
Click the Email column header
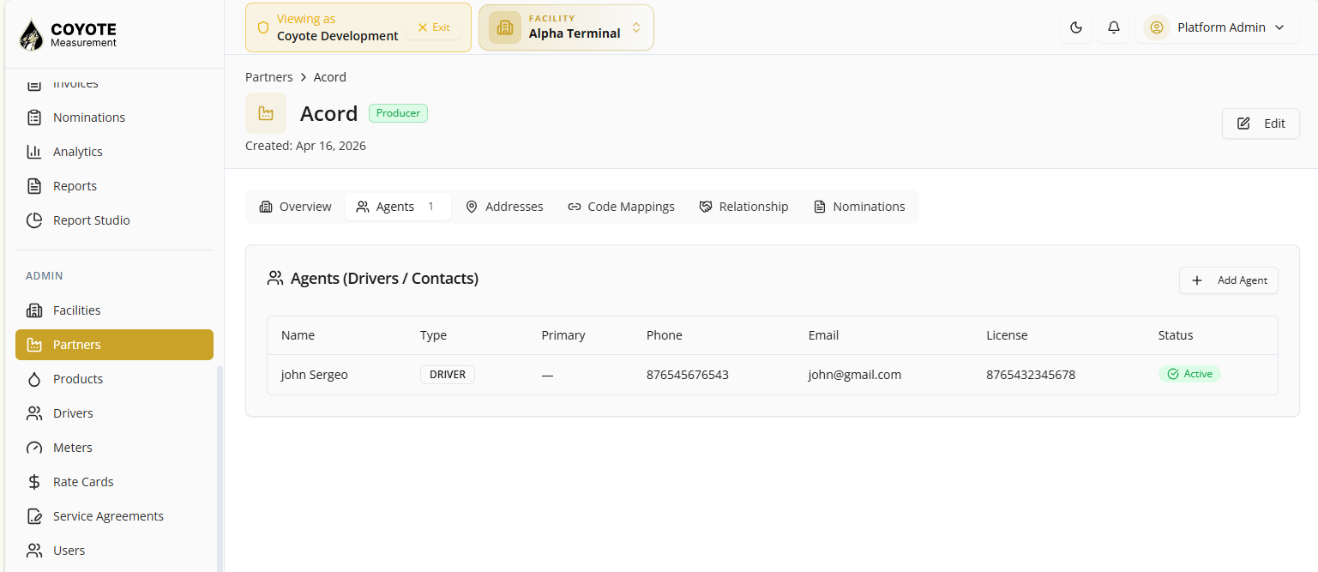click(823, 335)
